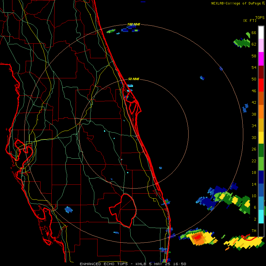Click the legend value 66
Screen dimensions: 266x266
coord(254,33)
